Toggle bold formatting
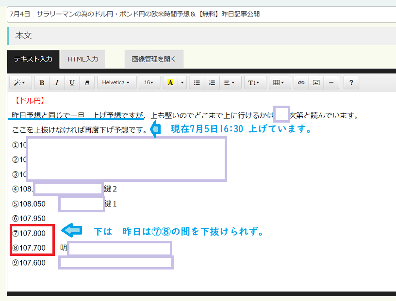Screen dimensions: 396x301 [42, 82]
